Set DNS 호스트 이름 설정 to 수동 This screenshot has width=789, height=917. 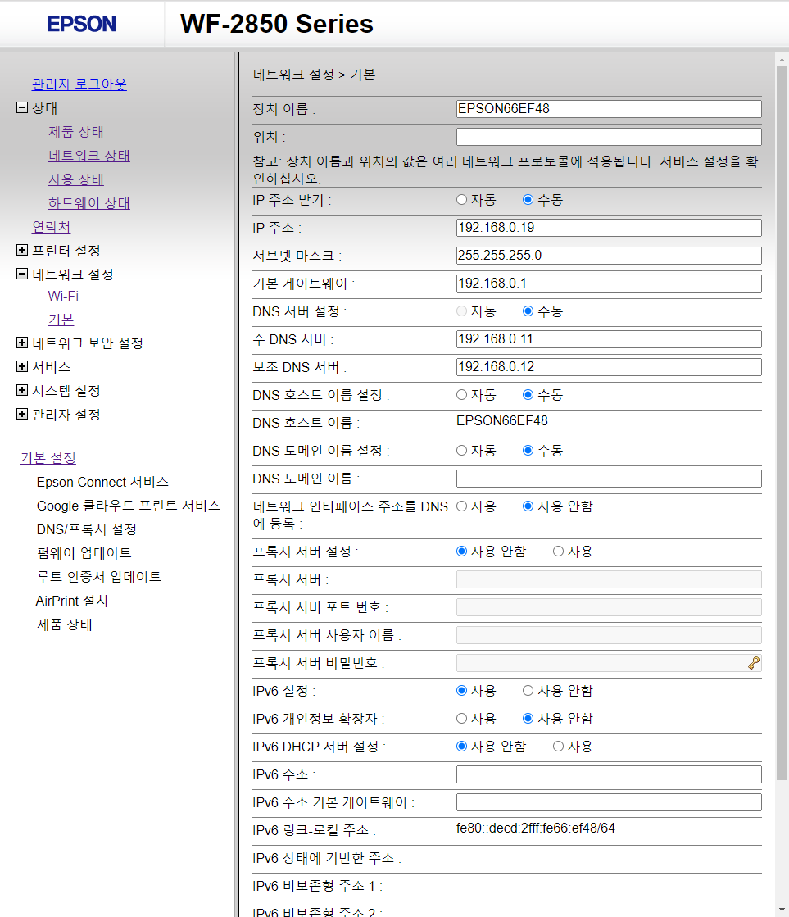(528, 395)
